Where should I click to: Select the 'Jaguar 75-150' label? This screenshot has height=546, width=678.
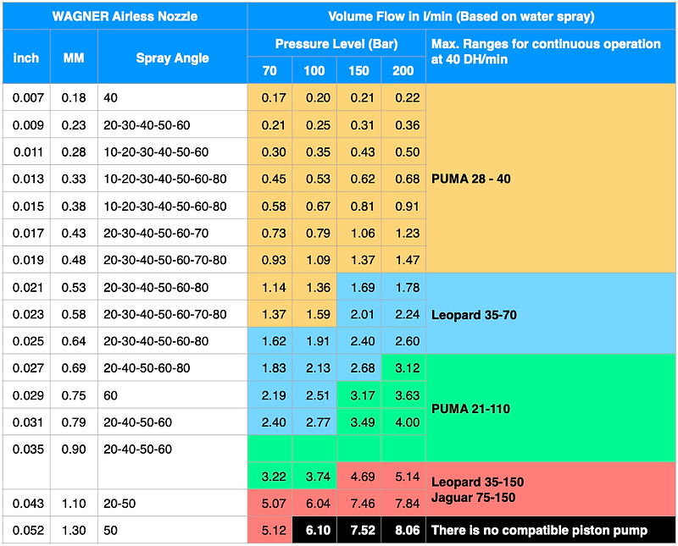(473, 498)
